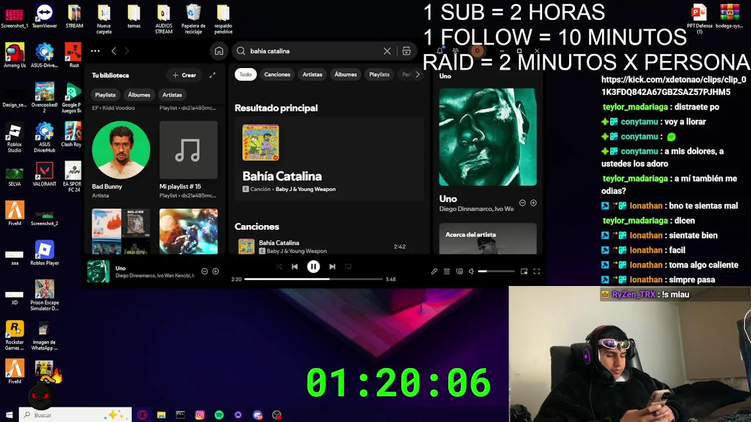The image size is (751, 422).
Task: Open Roblox Player desktop shortcut
Action: pyautogui.click(x=45, y=253)
